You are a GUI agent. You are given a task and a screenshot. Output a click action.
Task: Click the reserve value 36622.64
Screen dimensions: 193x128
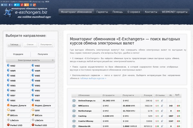click(148, 106)
